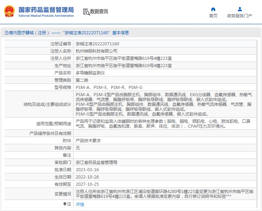Viewport: 262px width, 211px height.
Task: Click the 产品技术要求 attachment cell
Action: 88,141
